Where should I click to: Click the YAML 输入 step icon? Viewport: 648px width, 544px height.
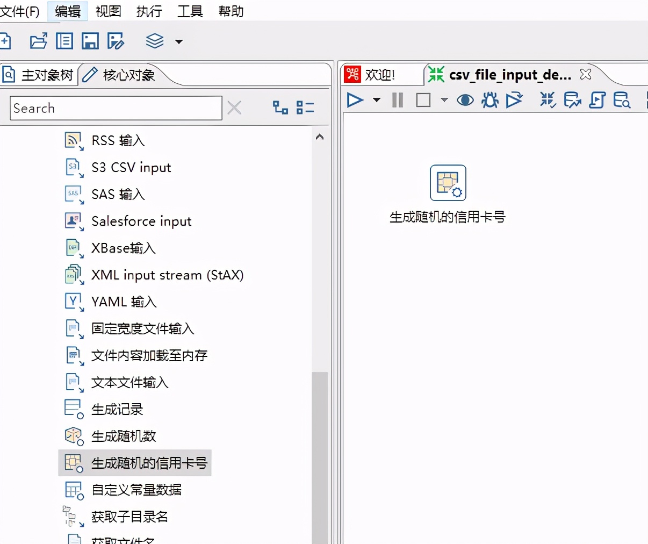tap(74, 302)
